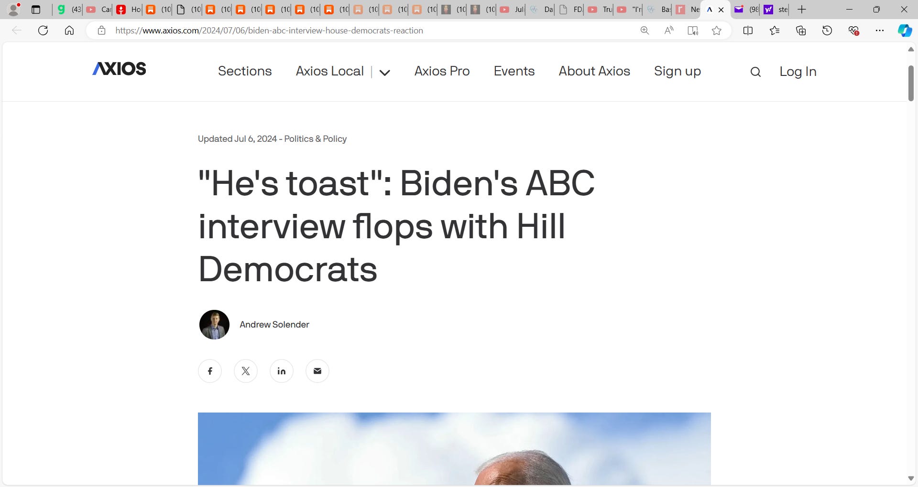
Task: Click the page scrollbar down arrow
Action: pos(911,478)
